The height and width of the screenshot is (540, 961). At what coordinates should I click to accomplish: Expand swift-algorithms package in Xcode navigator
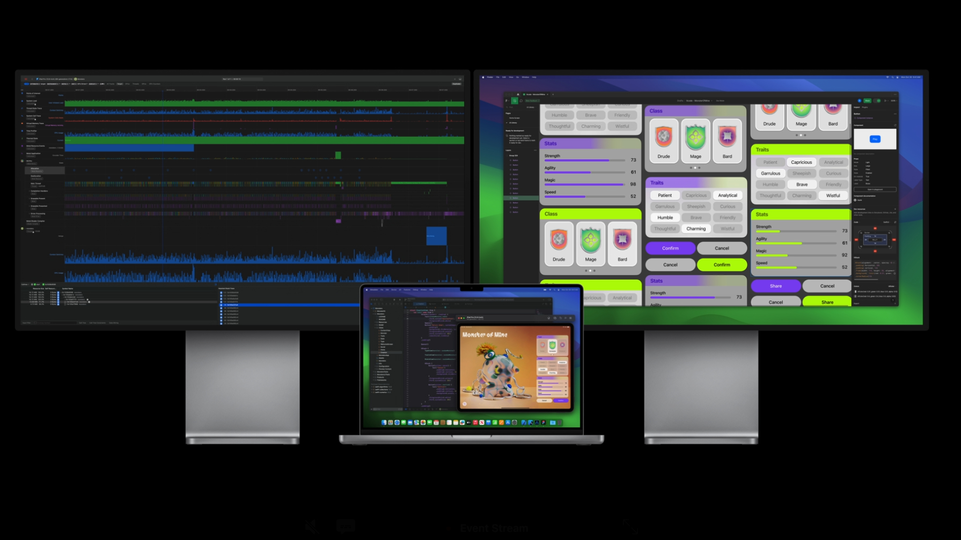[x=372, y=387]
